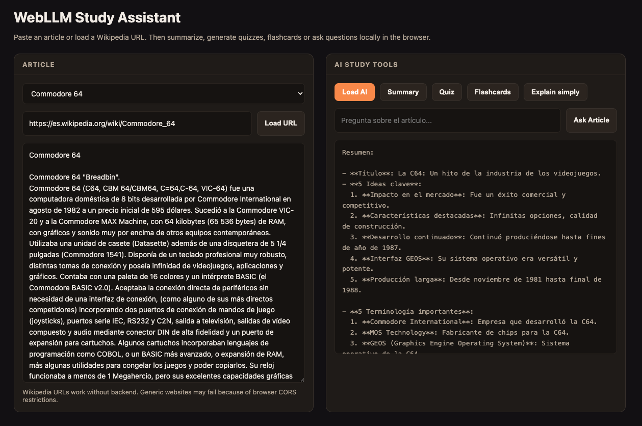Click the '**Título**' line in the summary
This screenshot has height=426, width=642.
[472, 173]
